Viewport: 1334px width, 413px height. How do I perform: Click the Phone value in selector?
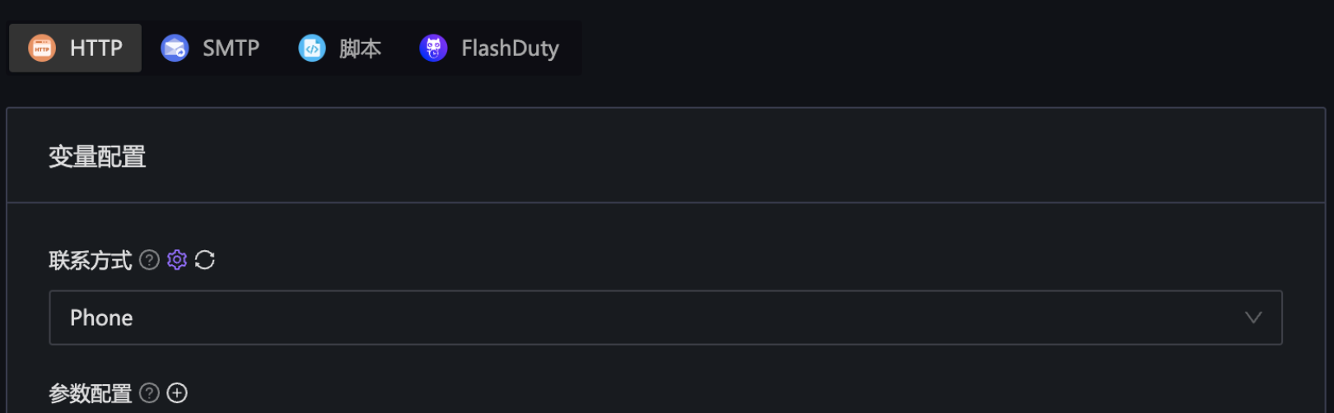[x=101, y=318]
